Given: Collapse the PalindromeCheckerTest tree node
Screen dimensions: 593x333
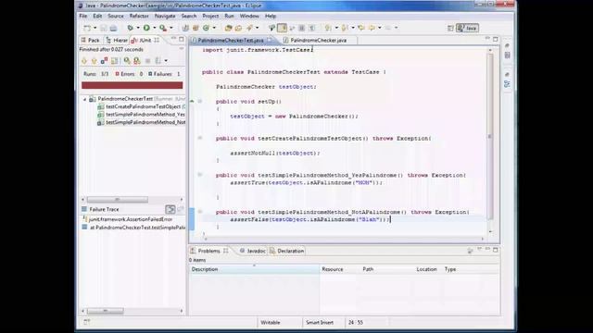Looking at the screenshot, I should pos(84,99).
